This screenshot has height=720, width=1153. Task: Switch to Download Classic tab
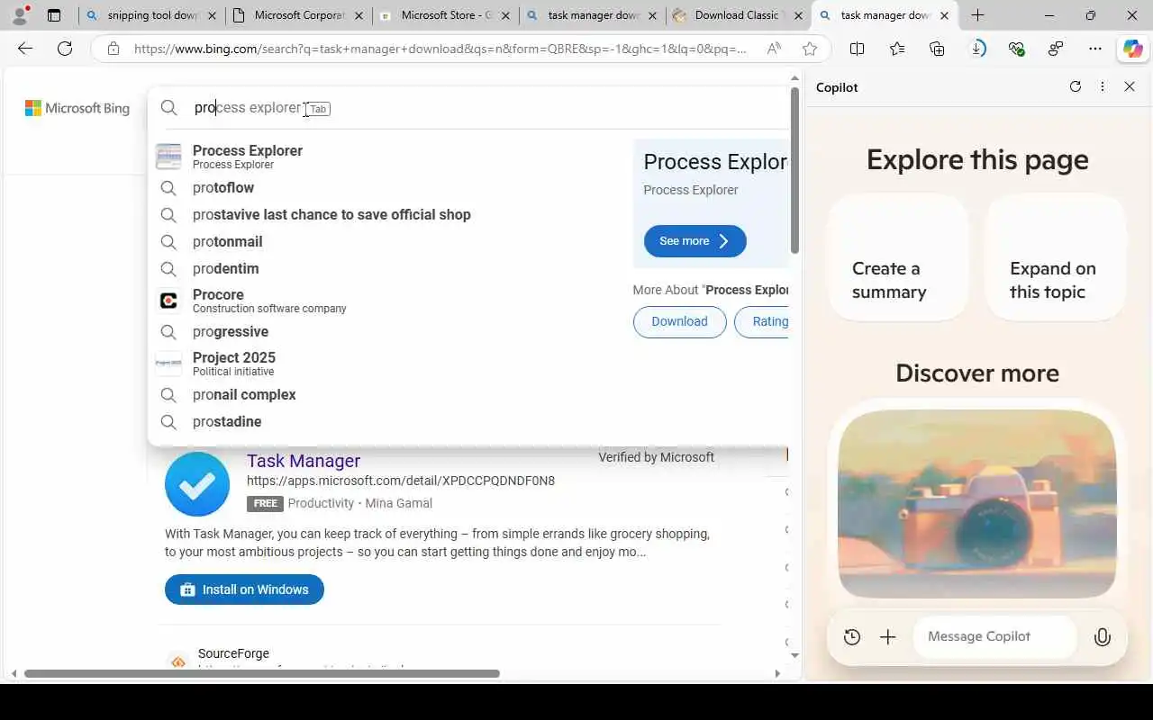[739, 15]
